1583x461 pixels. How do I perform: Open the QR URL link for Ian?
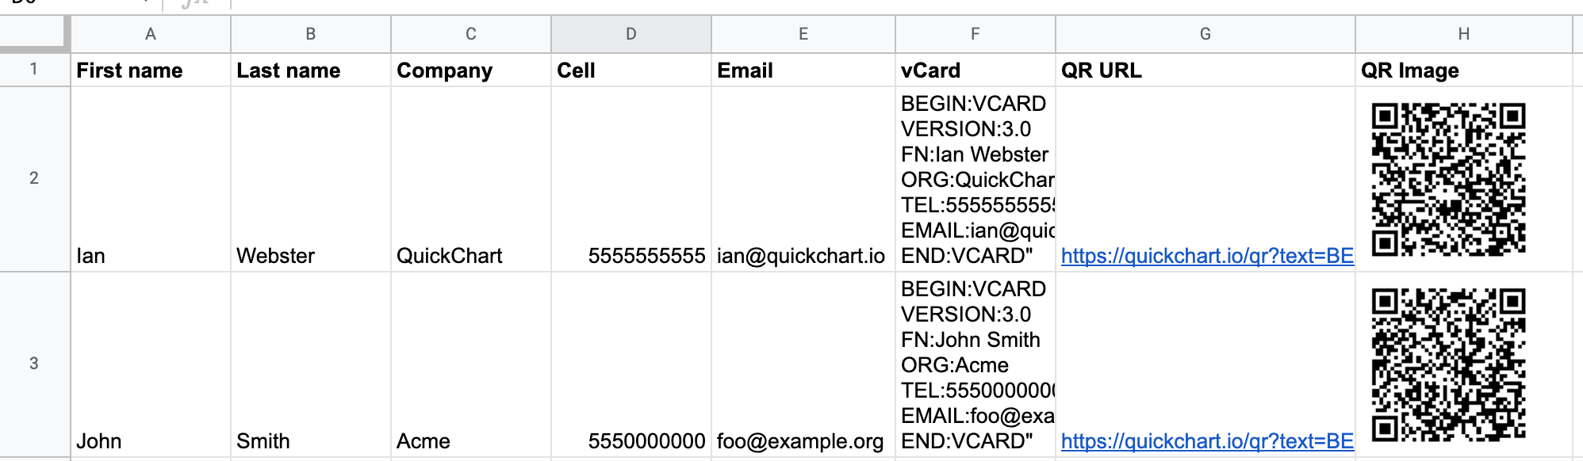(x=1207, y=256)
